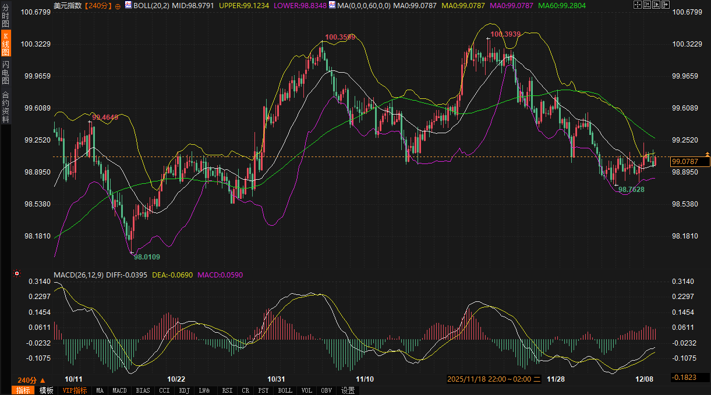The height and width of the screenshot is (395, 711).
Task: Click the BOLL indicator chart icon
Action: (x=128, y=5)
